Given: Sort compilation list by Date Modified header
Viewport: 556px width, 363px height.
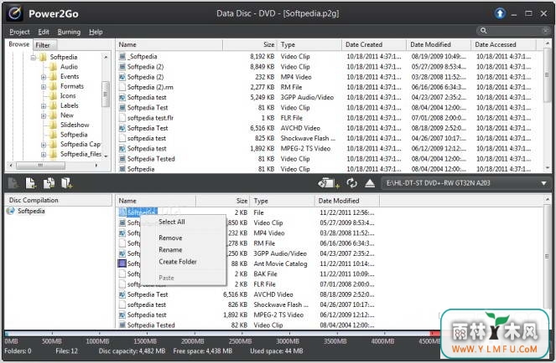Looking at the screenshot, I should pyautogui.click(x=347, y=201).
